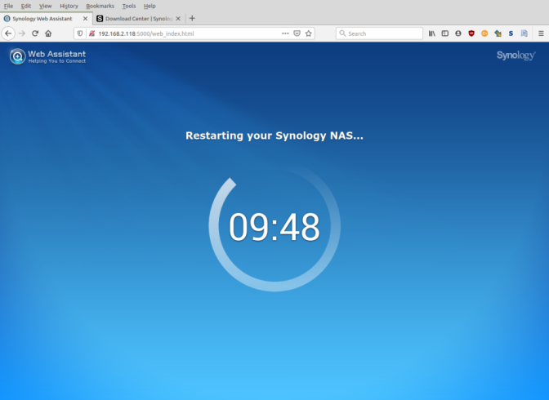
Task: Go back to the previous page
Action: click(x=8, y=33)
